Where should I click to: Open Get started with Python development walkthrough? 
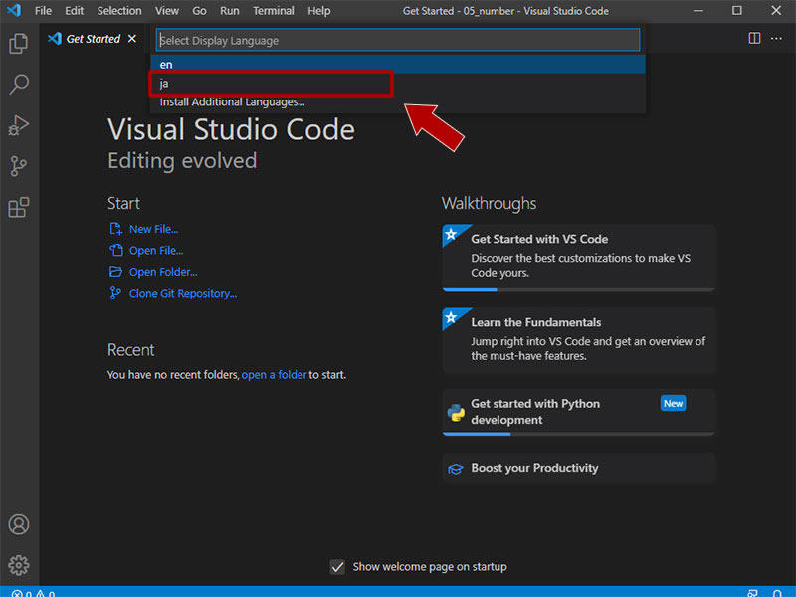(x=579, y=412)
